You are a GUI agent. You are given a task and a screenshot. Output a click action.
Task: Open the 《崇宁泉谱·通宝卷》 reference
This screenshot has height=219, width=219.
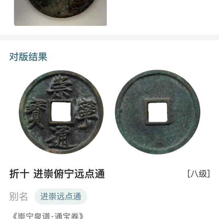coord(48,216)
